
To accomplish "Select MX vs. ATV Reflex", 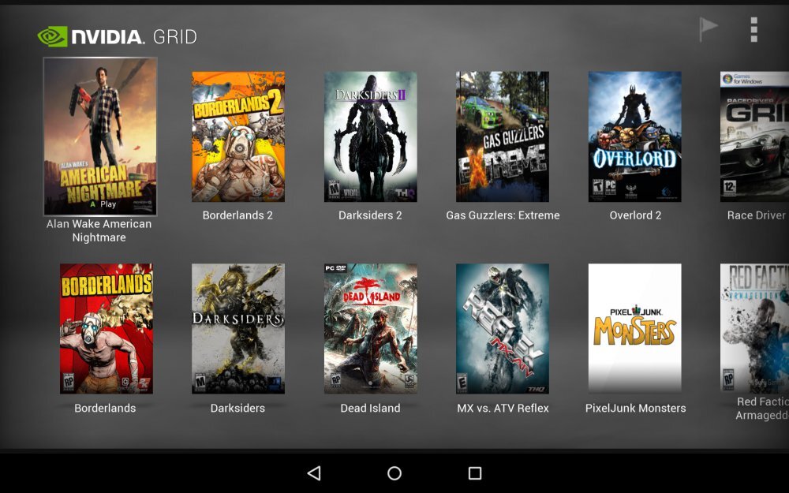I will [x=503, y=327].
